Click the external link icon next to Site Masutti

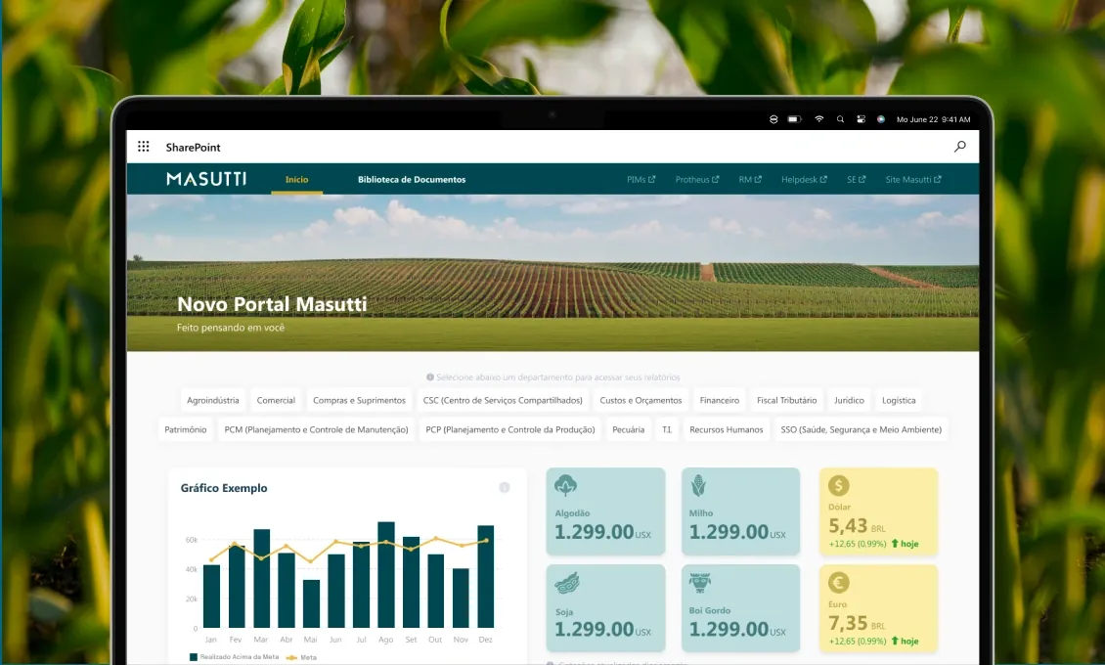click(x=937, y=180)
